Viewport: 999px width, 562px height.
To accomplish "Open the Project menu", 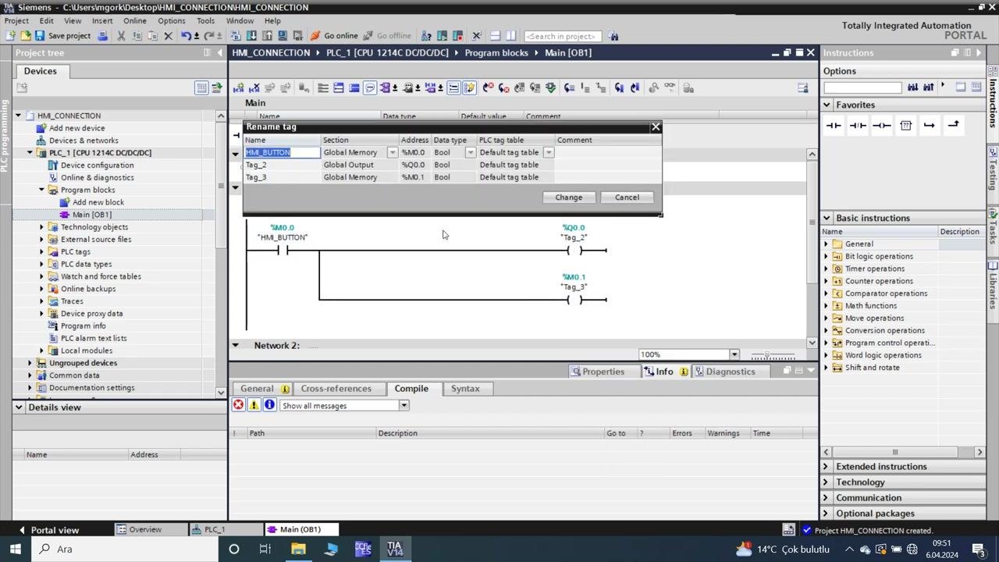I will click(x=16, y=21).
